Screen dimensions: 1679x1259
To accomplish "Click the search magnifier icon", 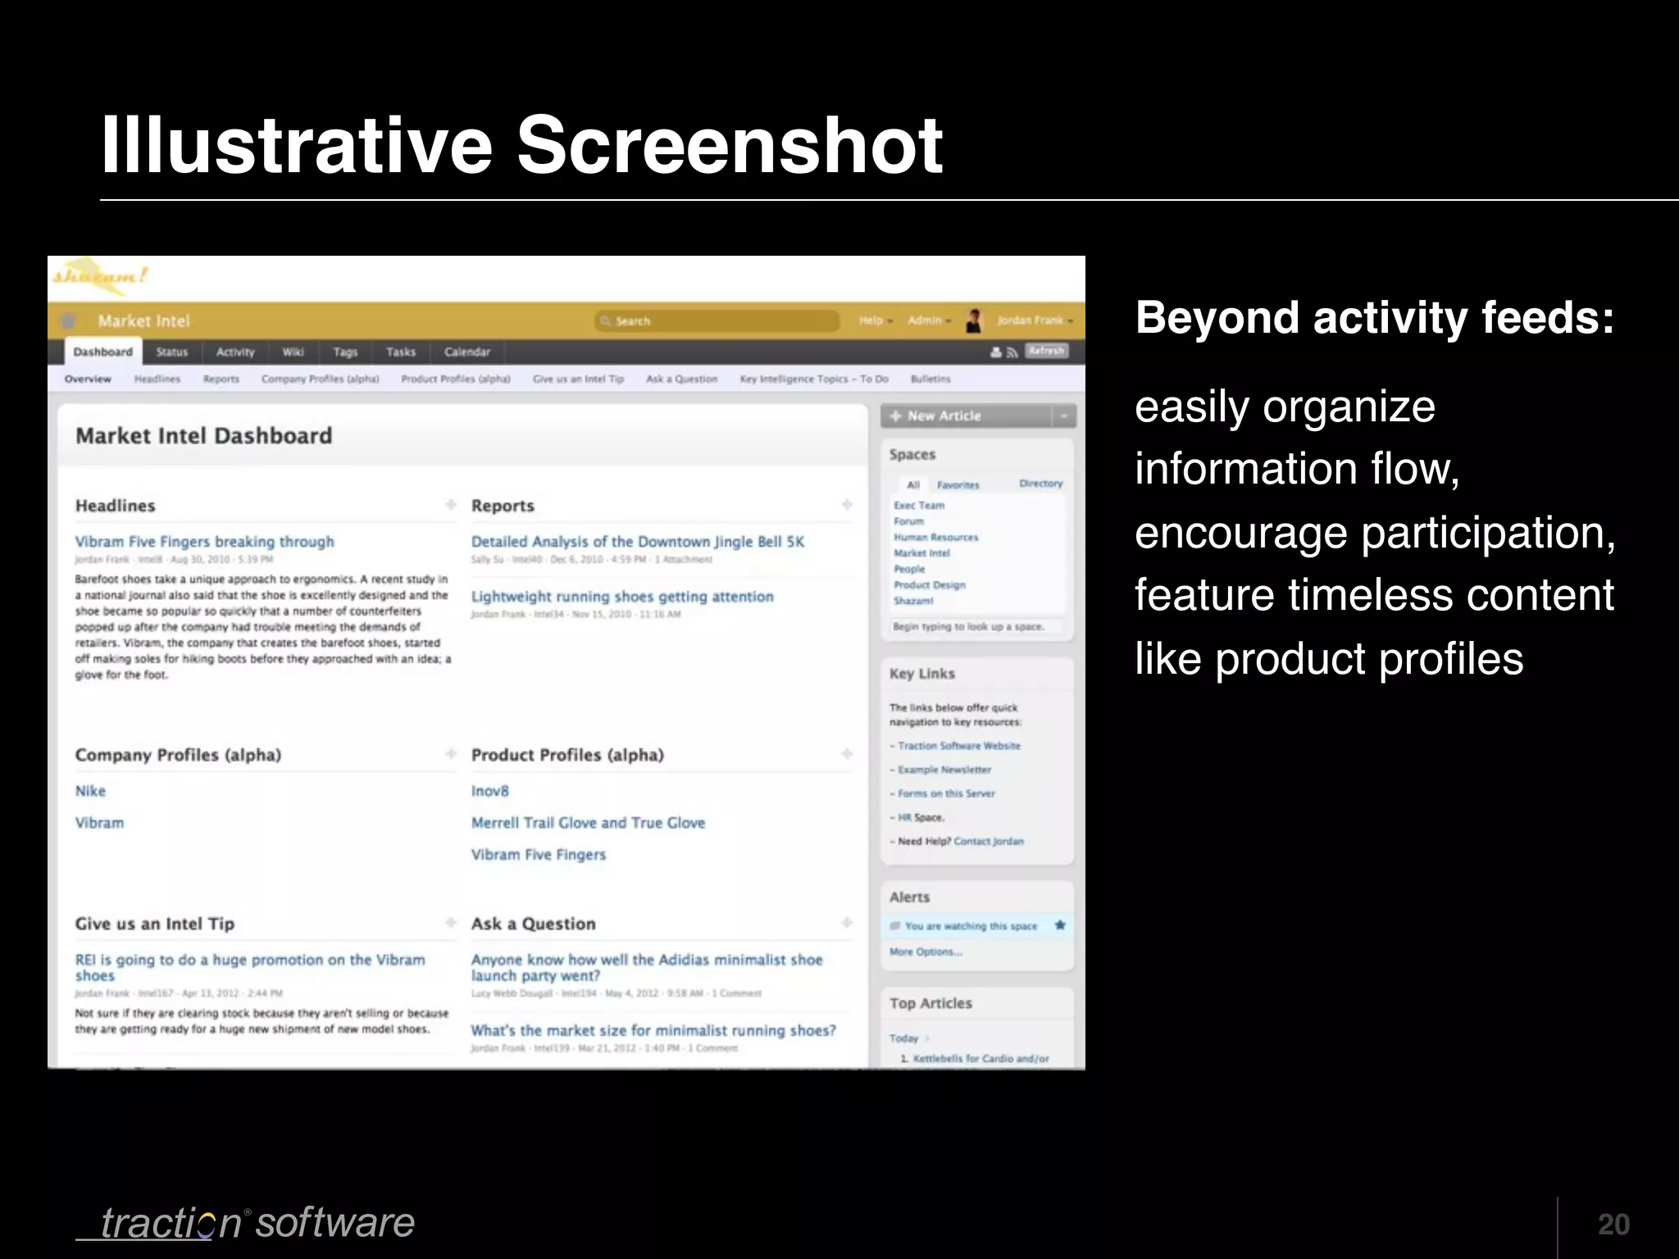I will pos(606,321).
